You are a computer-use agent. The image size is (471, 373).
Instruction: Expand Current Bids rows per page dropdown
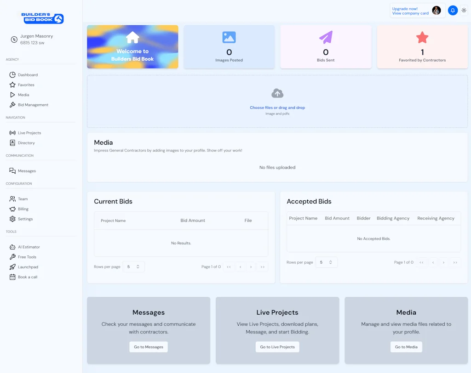coord(133,266)
